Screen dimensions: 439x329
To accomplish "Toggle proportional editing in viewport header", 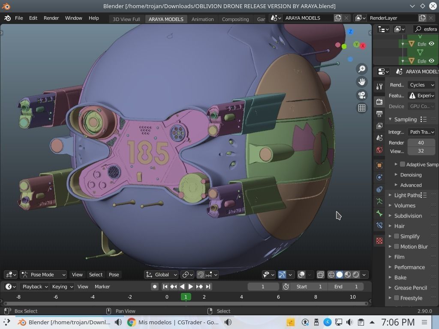I will click(201, 275).
